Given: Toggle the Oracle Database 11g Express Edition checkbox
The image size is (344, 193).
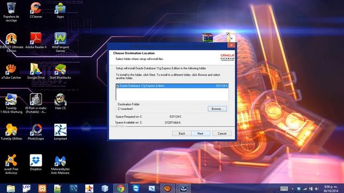Looking at the screenshot, I should 118,86.
